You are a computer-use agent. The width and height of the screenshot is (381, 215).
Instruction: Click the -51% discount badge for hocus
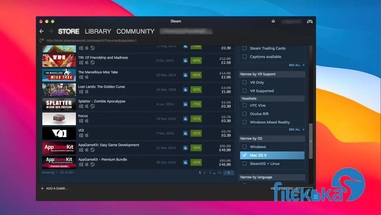(x=196, y=119)
